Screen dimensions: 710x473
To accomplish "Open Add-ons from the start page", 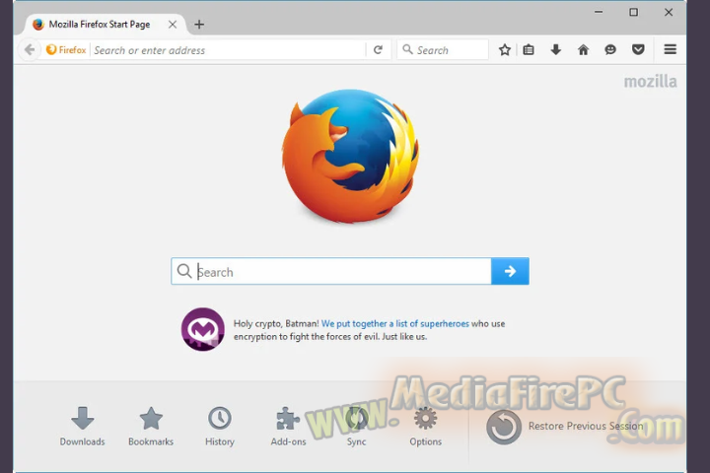I will tap(288, 427).
